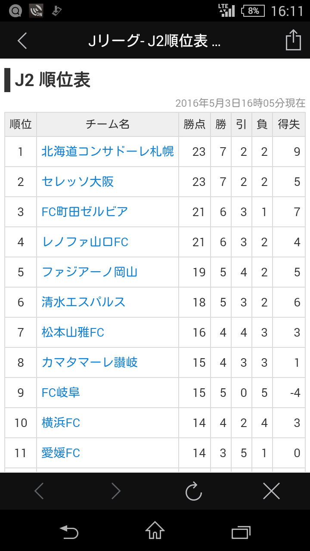Viewport: 310px width, 551px height.
Task: Reload the page with the refresh icon
Action: tap(194, 491)
